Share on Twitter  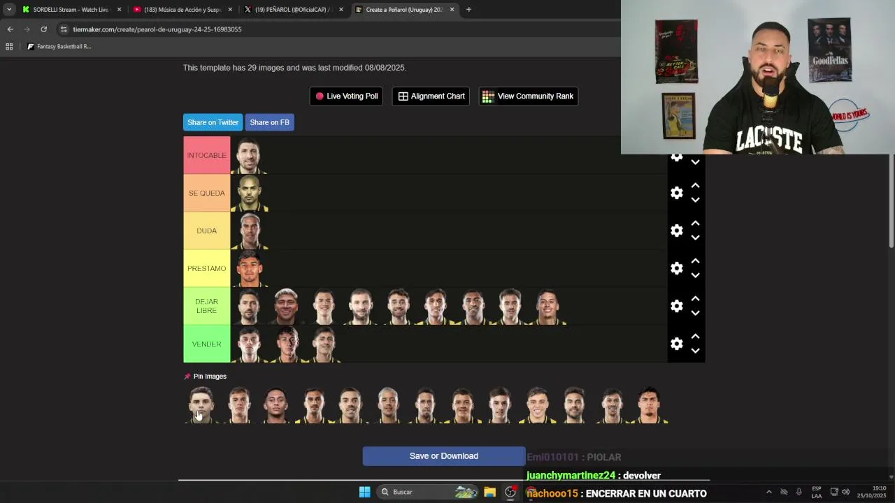[213, 122]
